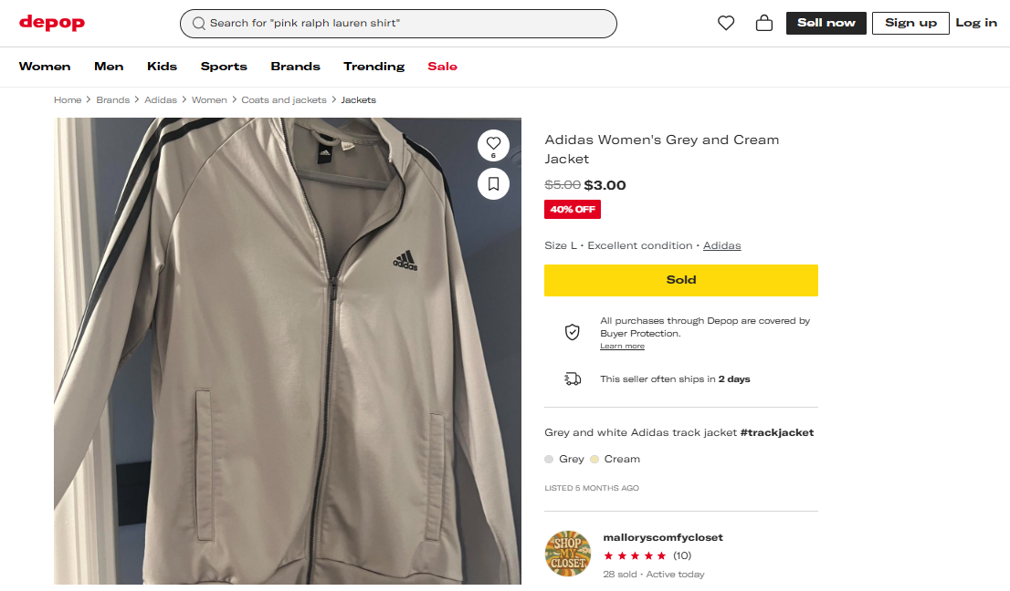The image size is (1010, 591).
Task: Open the shopping bag icon
Action: [x=764, y=24]
